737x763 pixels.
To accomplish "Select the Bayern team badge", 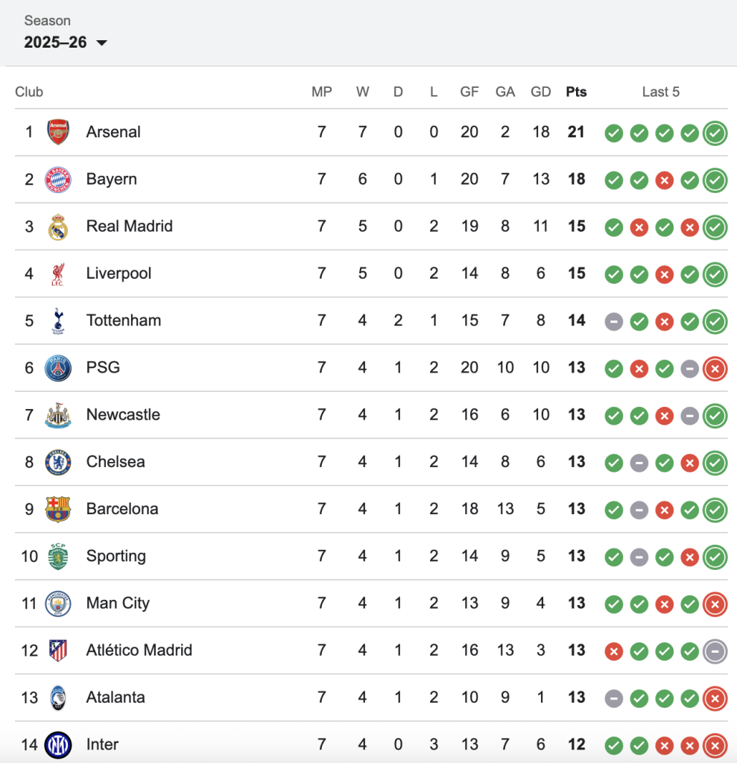I will pos(58,179).
